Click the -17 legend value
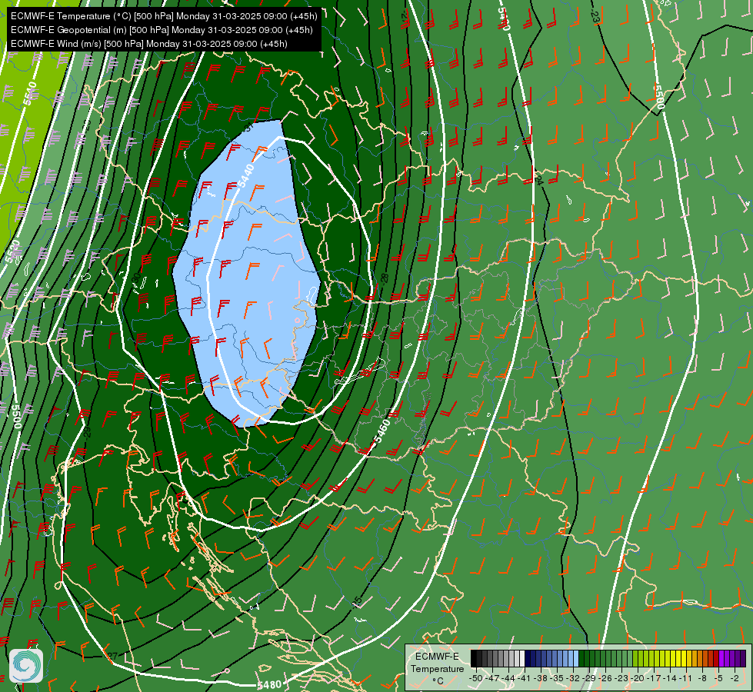 pyautogui.click(x=654, y=678)
